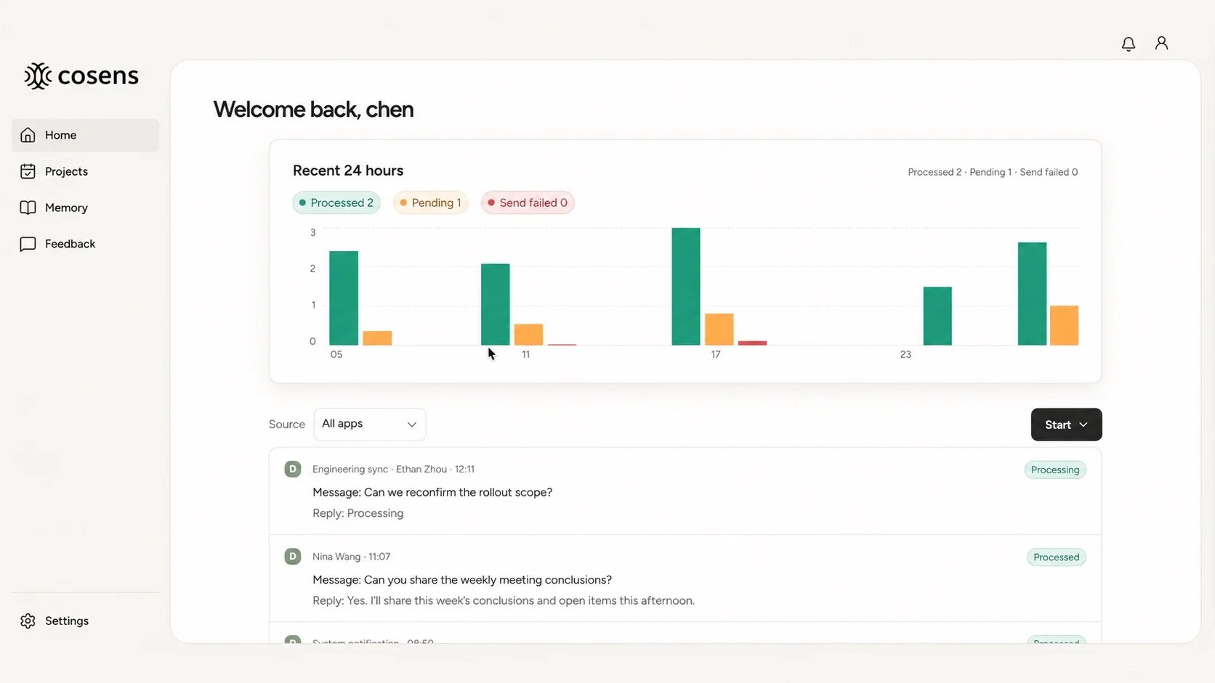
Task: Click the Memory book icon
Action: pos(28,208)
